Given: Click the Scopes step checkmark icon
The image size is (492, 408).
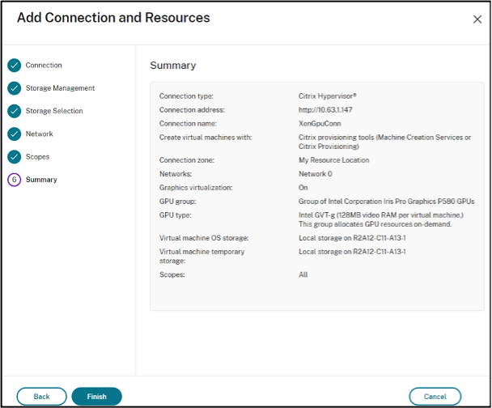Looking at the screenshot, I should [15, 156].
